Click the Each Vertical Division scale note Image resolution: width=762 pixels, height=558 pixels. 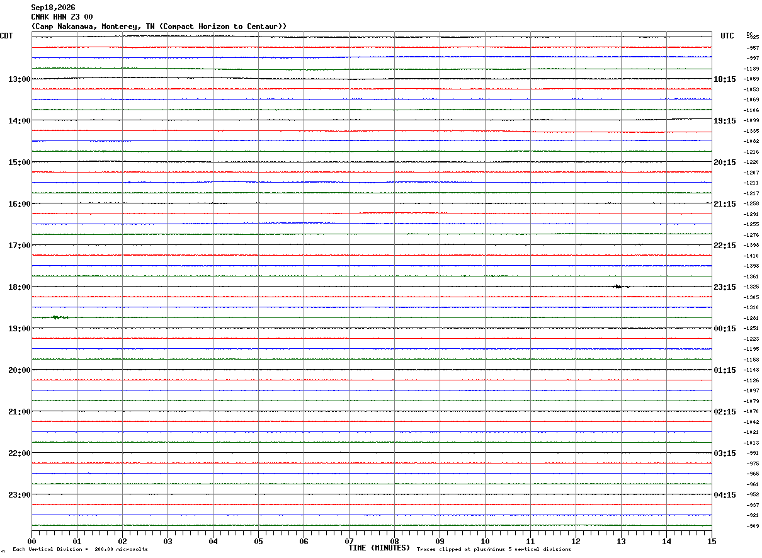80,550
